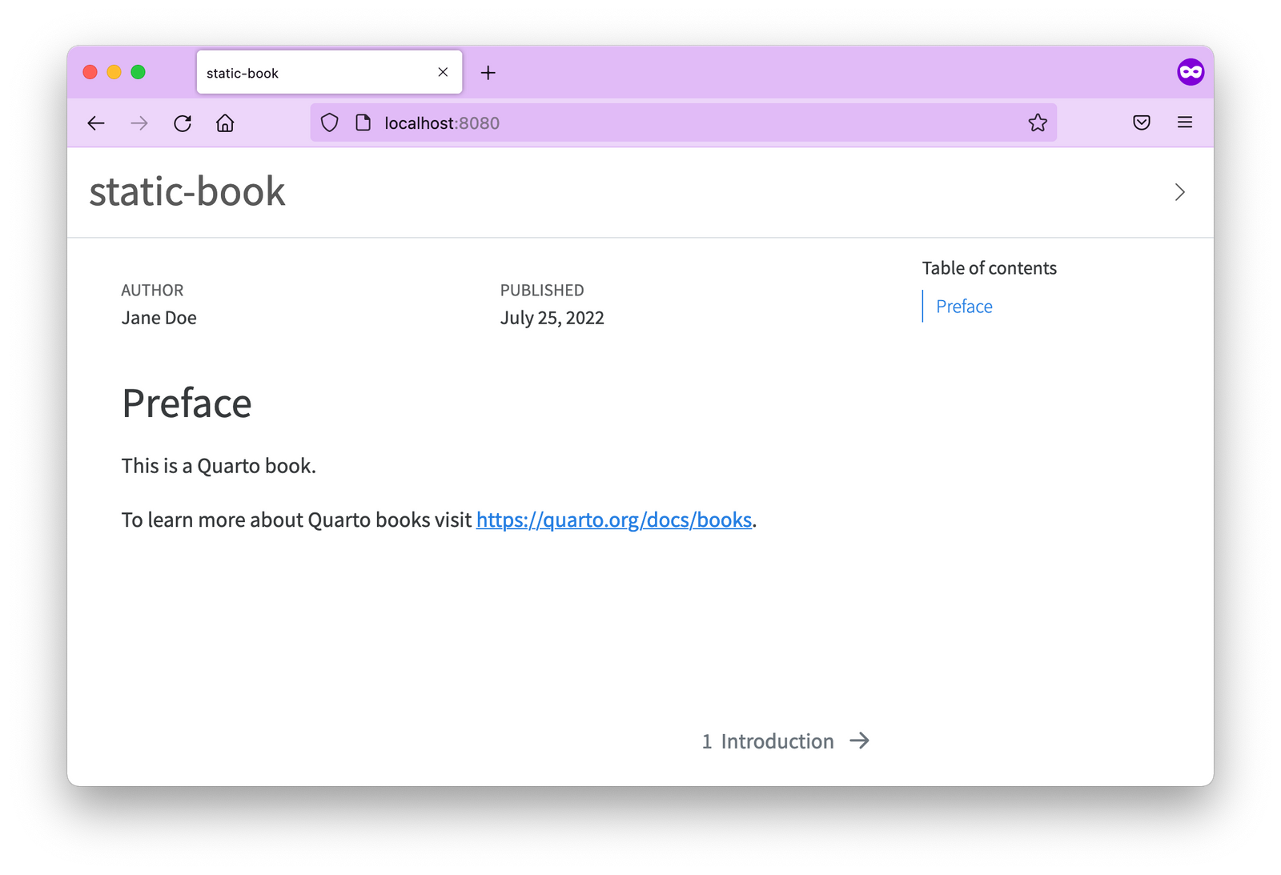
Task: Open the Firefox account mask icon
Action: (x=1191, y=72)
